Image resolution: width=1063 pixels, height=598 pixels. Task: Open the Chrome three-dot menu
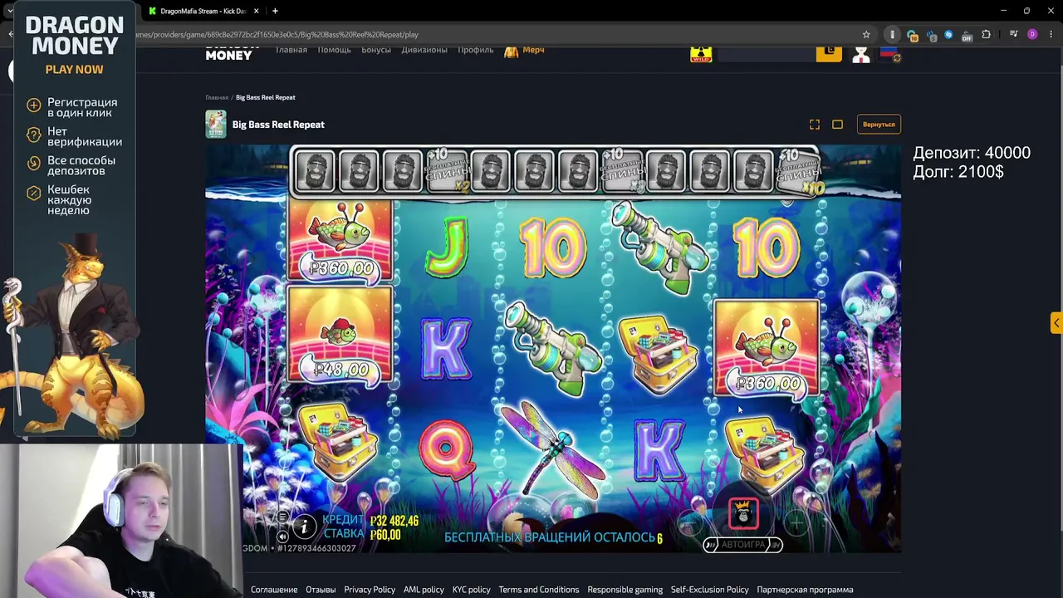tap(1051, 35)
